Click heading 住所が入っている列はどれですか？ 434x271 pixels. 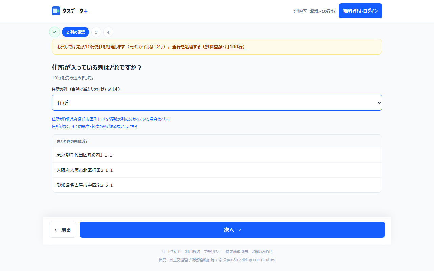(97, 67)
